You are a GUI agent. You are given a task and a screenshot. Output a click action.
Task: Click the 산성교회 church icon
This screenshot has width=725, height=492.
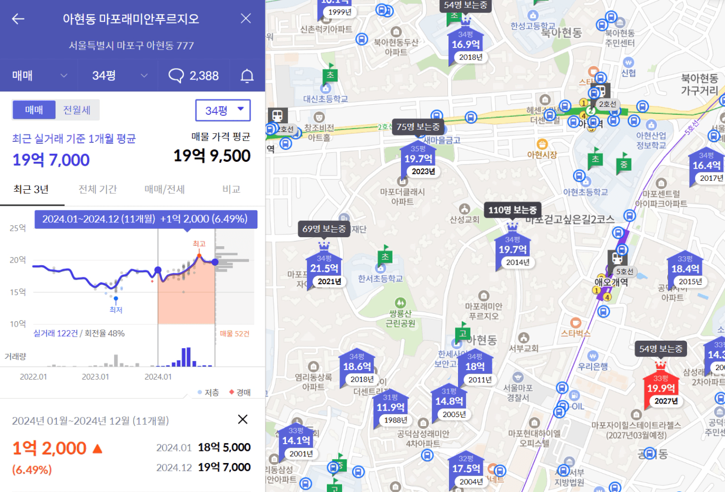pyautogui.click(x=464, y=209)
